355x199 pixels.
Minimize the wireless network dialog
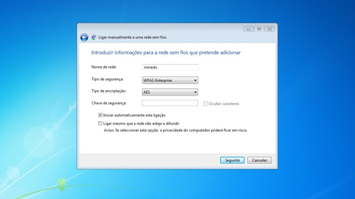[248, 29]
